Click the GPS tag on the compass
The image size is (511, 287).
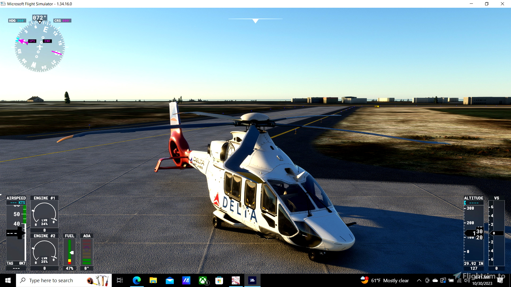coord(32,41)
